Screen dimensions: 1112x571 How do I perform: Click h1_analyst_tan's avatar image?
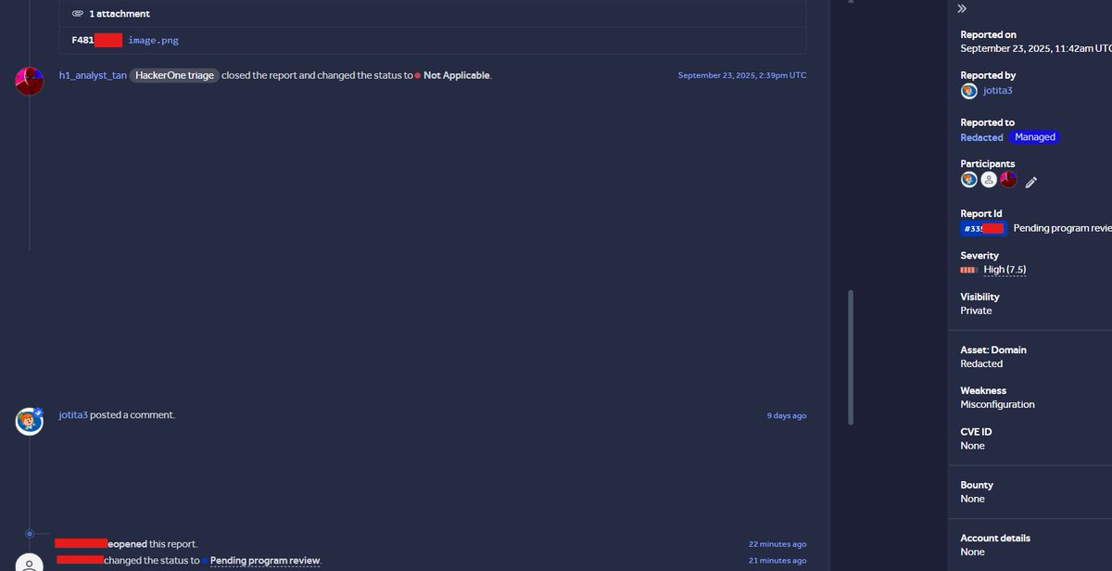[30, 81]
